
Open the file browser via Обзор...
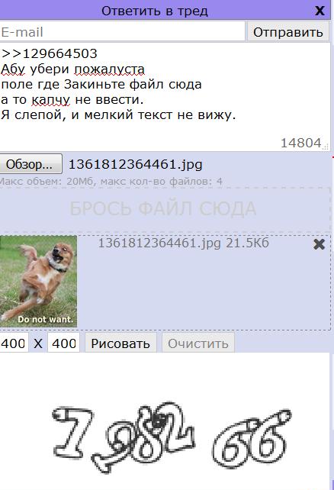(x=31, y=164)
